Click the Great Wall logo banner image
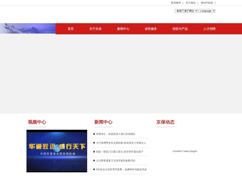Image resolution: width=242 pixels, height=181 pixels. coord(28,28)
